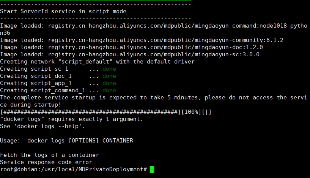Click the "Start ServerId service" line
Image resolution: width=310 pixels, height=178 pixels.
63,11
